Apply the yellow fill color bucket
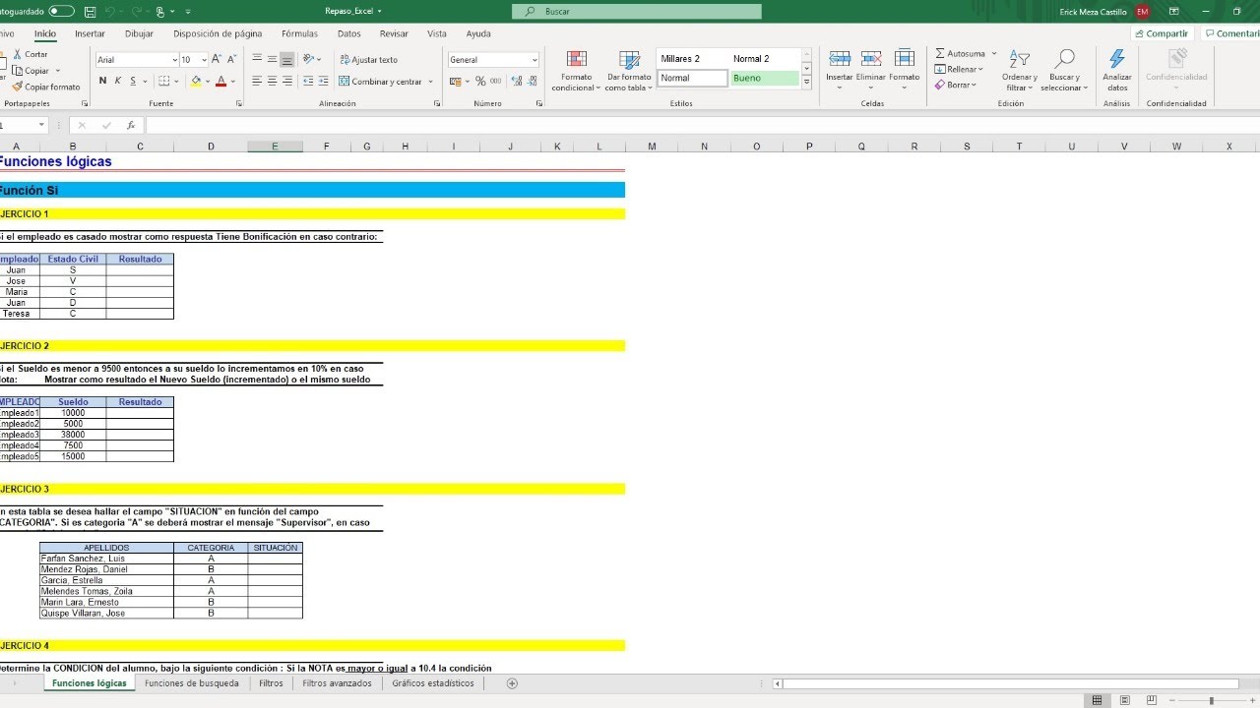Screen dimensions: 1260x708 tap(196, 82)
